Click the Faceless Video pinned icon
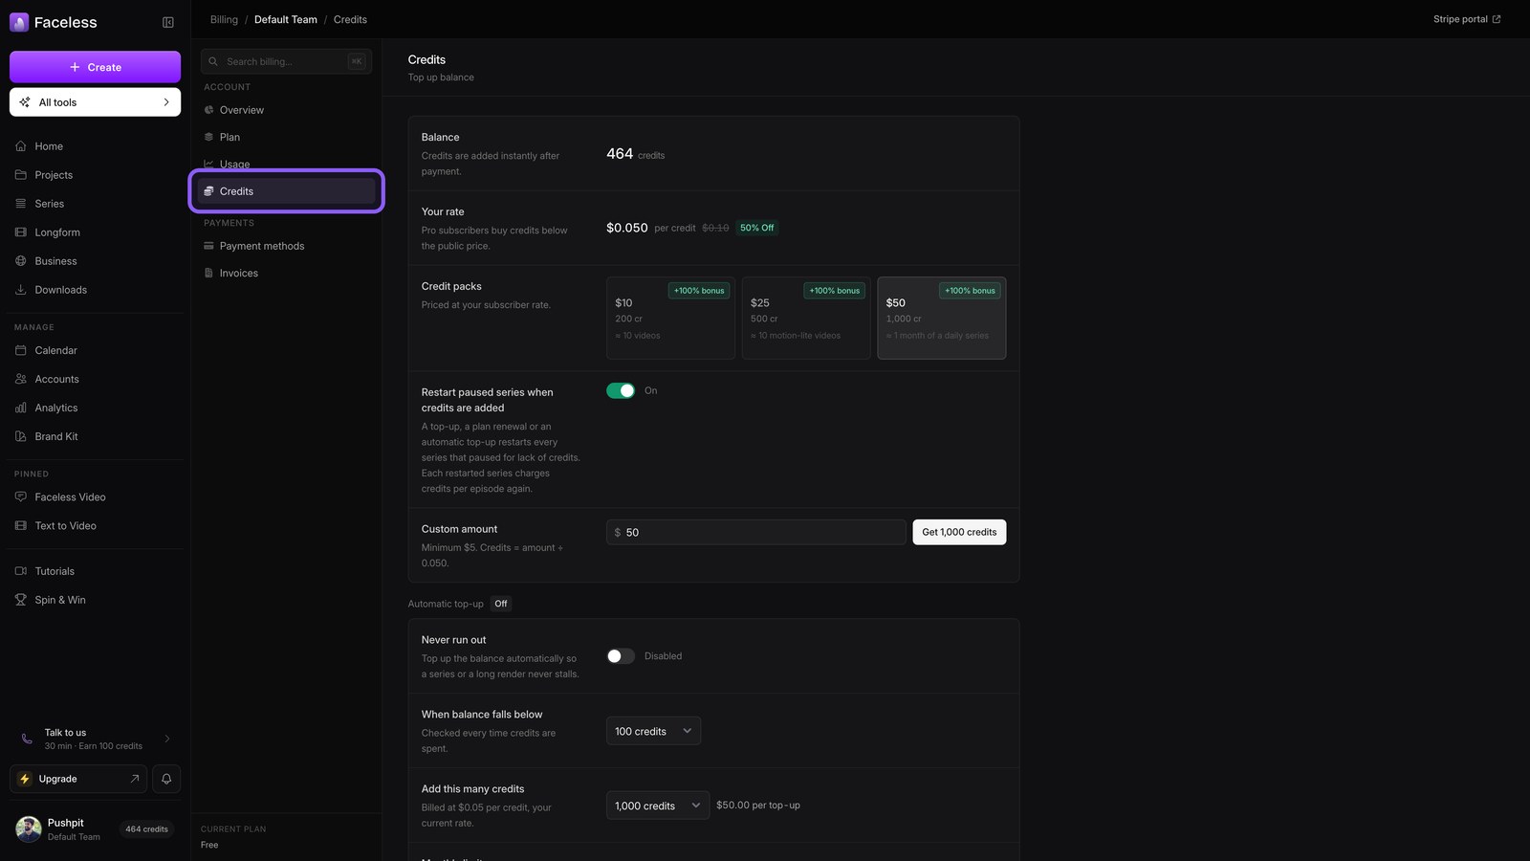 pyautogui.click(x=21, y=497)
